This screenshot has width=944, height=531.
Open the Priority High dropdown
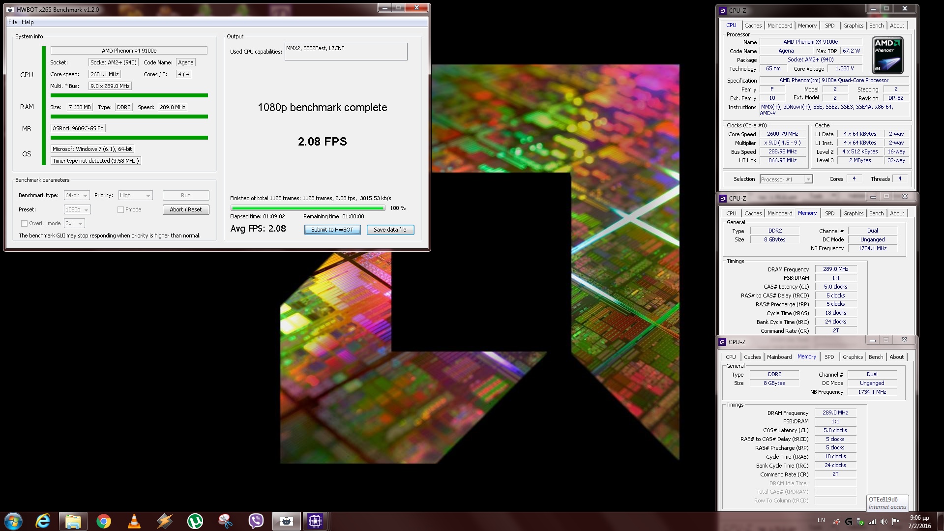point(135,195)
